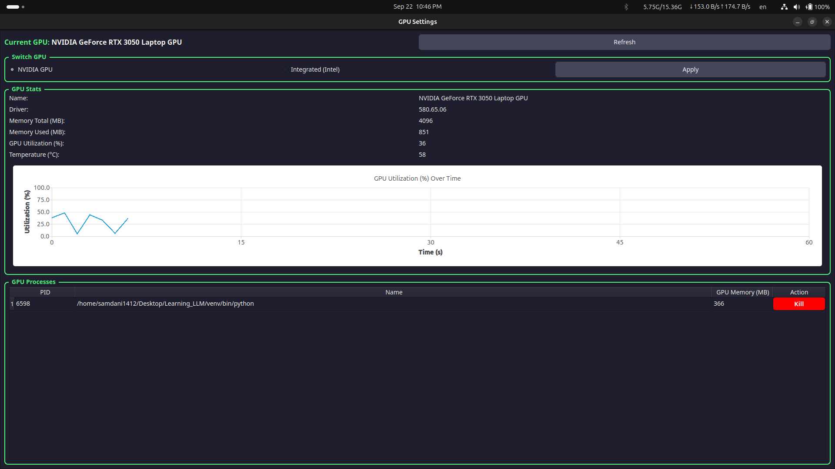Click Temperature value 58

pos(422,155)
